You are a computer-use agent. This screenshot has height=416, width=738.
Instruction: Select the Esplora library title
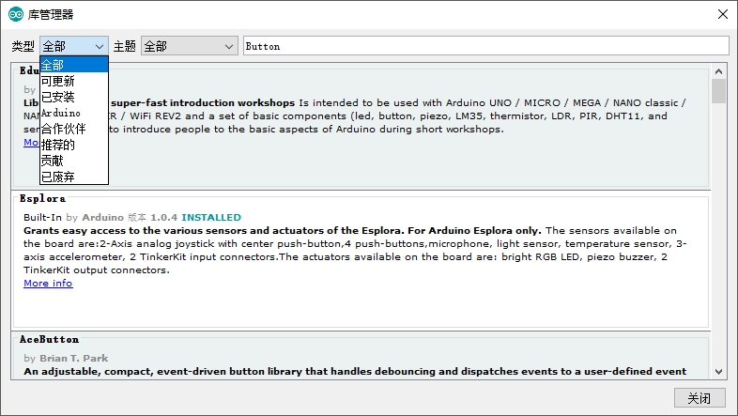[42, 198]
